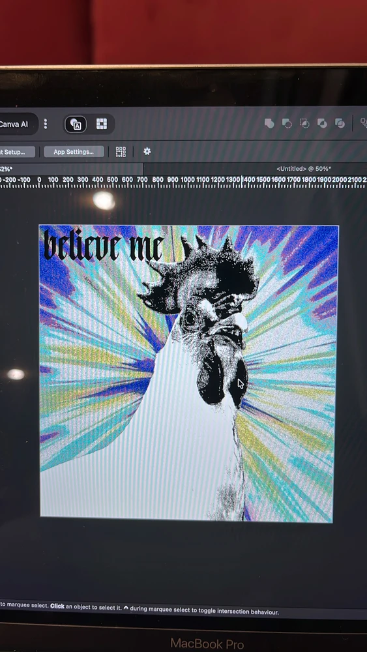Screen dimensions: 367x652
Task: Switch to the Untitled @ 50% tab
Action: point(304,169)
